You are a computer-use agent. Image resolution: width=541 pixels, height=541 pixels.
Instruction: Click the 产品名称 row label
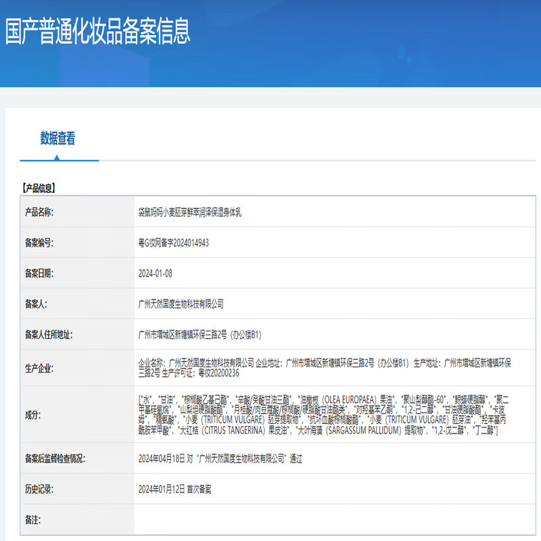click(x=39, y=212)
